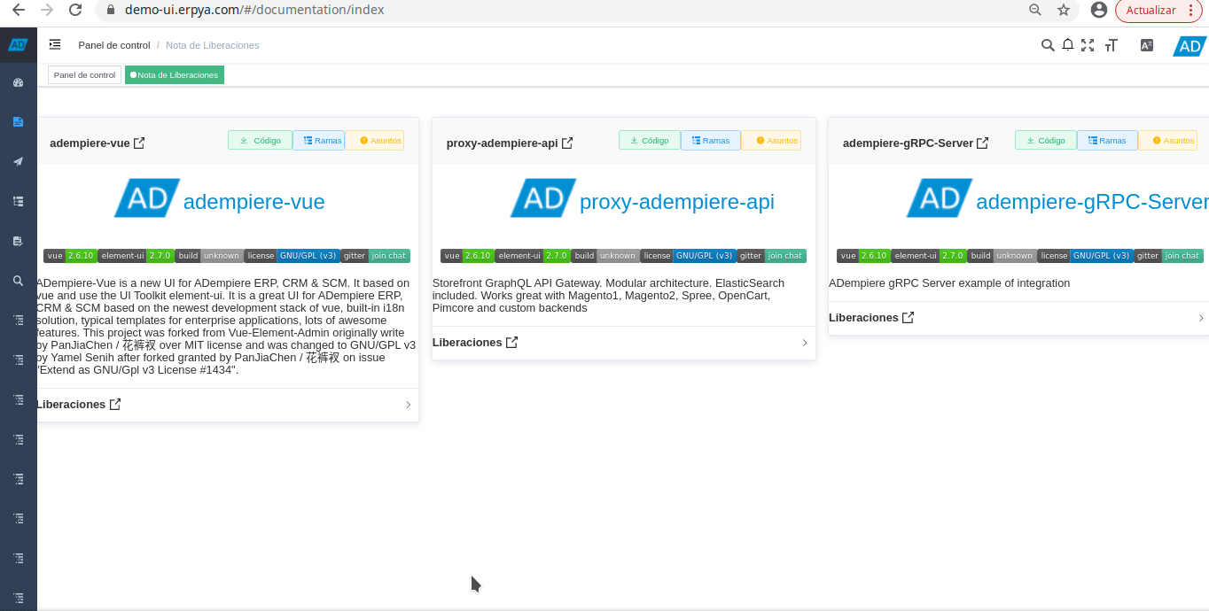Click the Código button on the adempiere-vue card

(260, 140)
